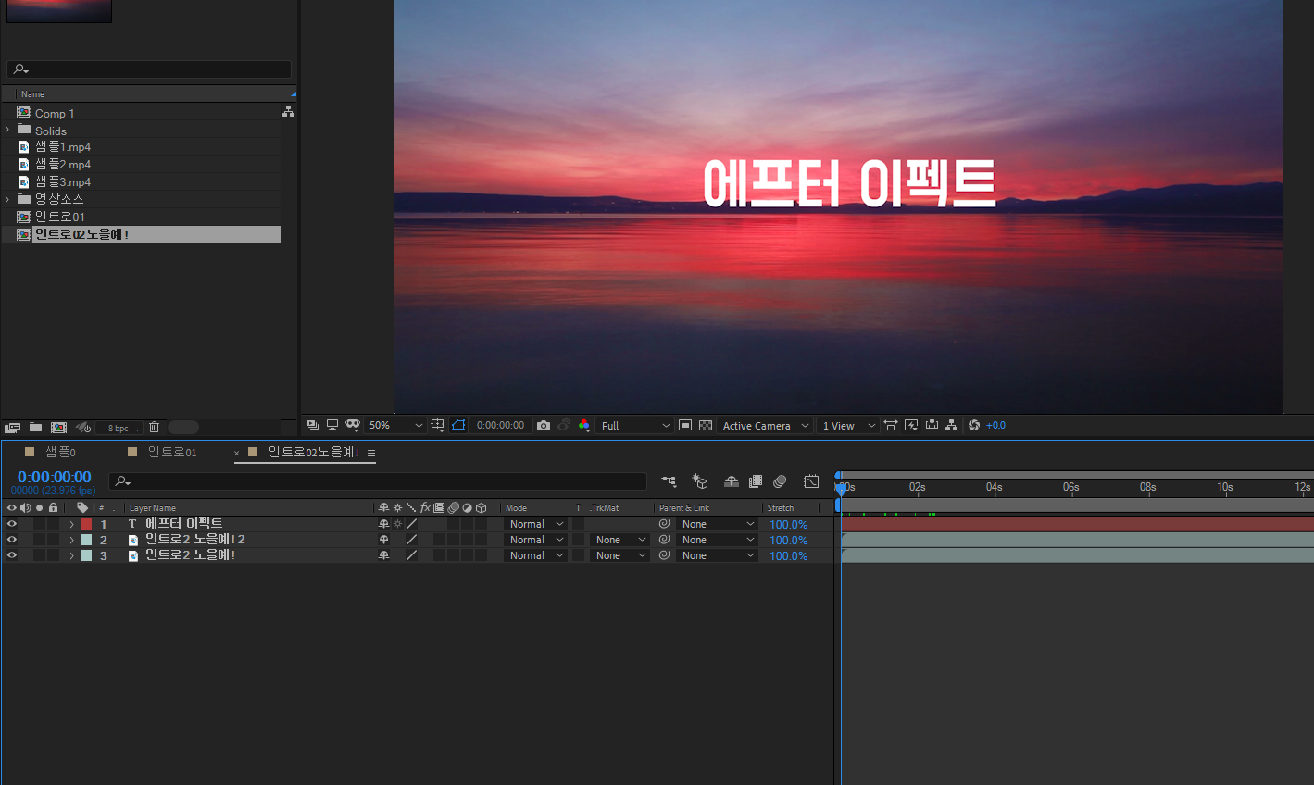Open grid and guide options icon
This screenshot has height=785, width=1314.
coord(438,425)
